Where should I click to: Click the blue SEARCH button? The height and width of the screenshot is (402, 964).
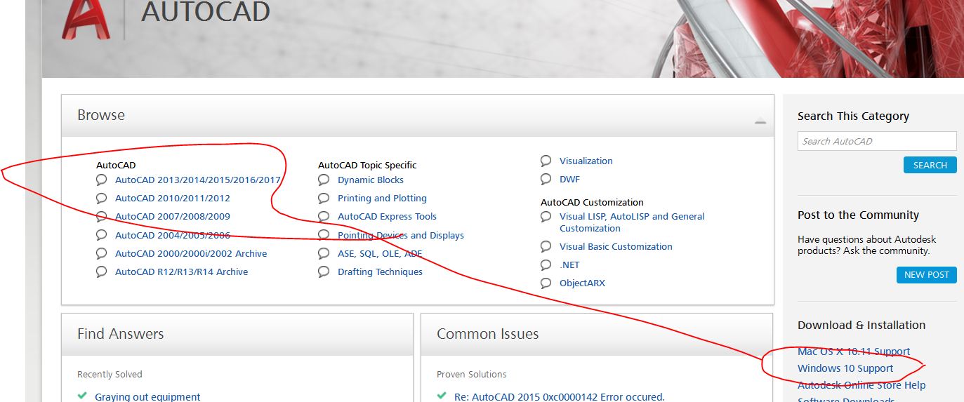click(x=930, y=166)
